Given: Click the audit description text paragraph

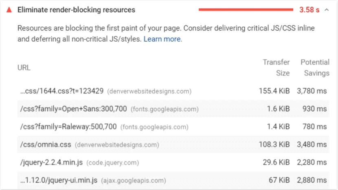Looking at the screenshot, I should pos(163,34).
